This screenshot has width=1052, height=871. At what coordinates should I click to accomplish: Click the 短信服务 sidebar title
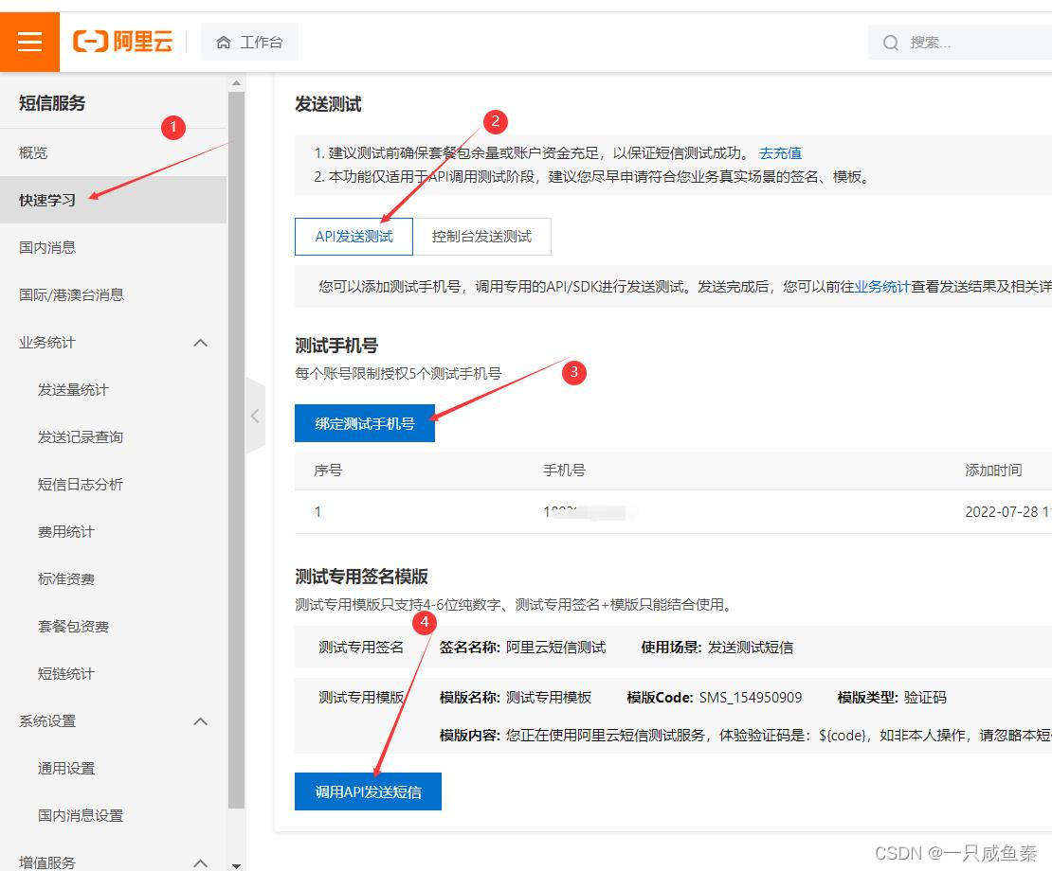point(52,103)
